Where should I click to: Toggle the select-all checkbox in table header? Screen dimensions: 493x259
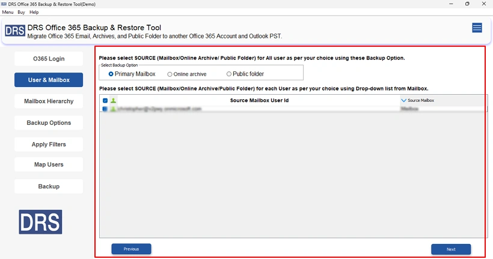[x=105, y=100]
